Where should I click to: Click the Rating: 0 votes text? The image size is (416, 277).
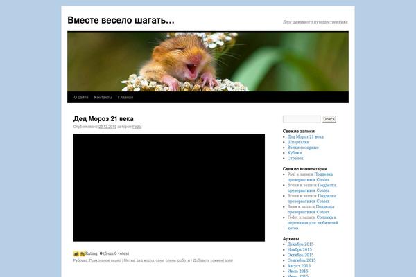tap(107, 253)
